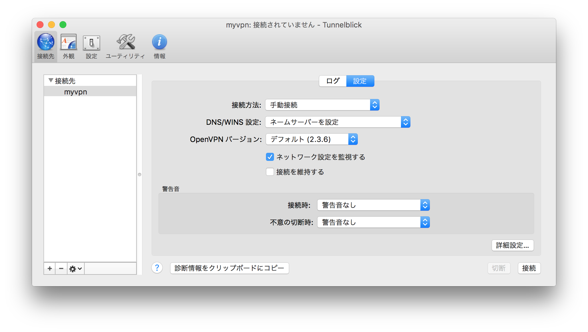
Task: Open the help question mark icon
Action: (x=157, y=268)
